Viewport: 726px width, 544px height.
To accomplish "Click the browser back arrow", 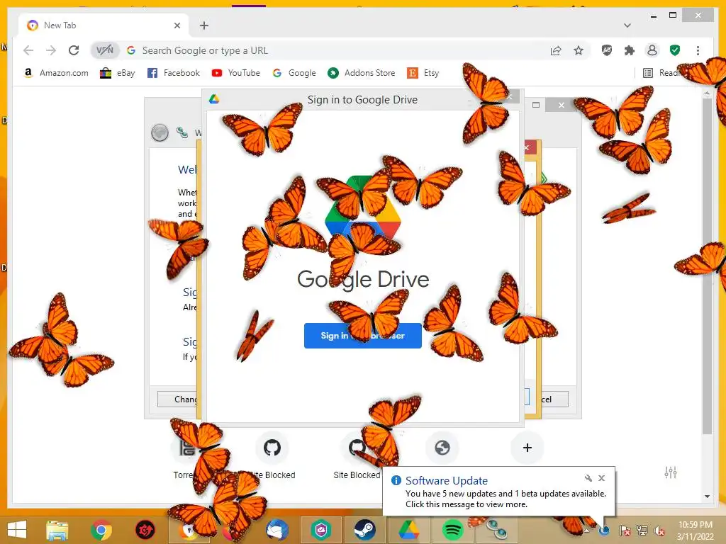I will 28,50.
